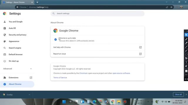The width and height of the screenshot is (188, 105).
Task: Close the downloads bar
Action: [x=186, y=94]
